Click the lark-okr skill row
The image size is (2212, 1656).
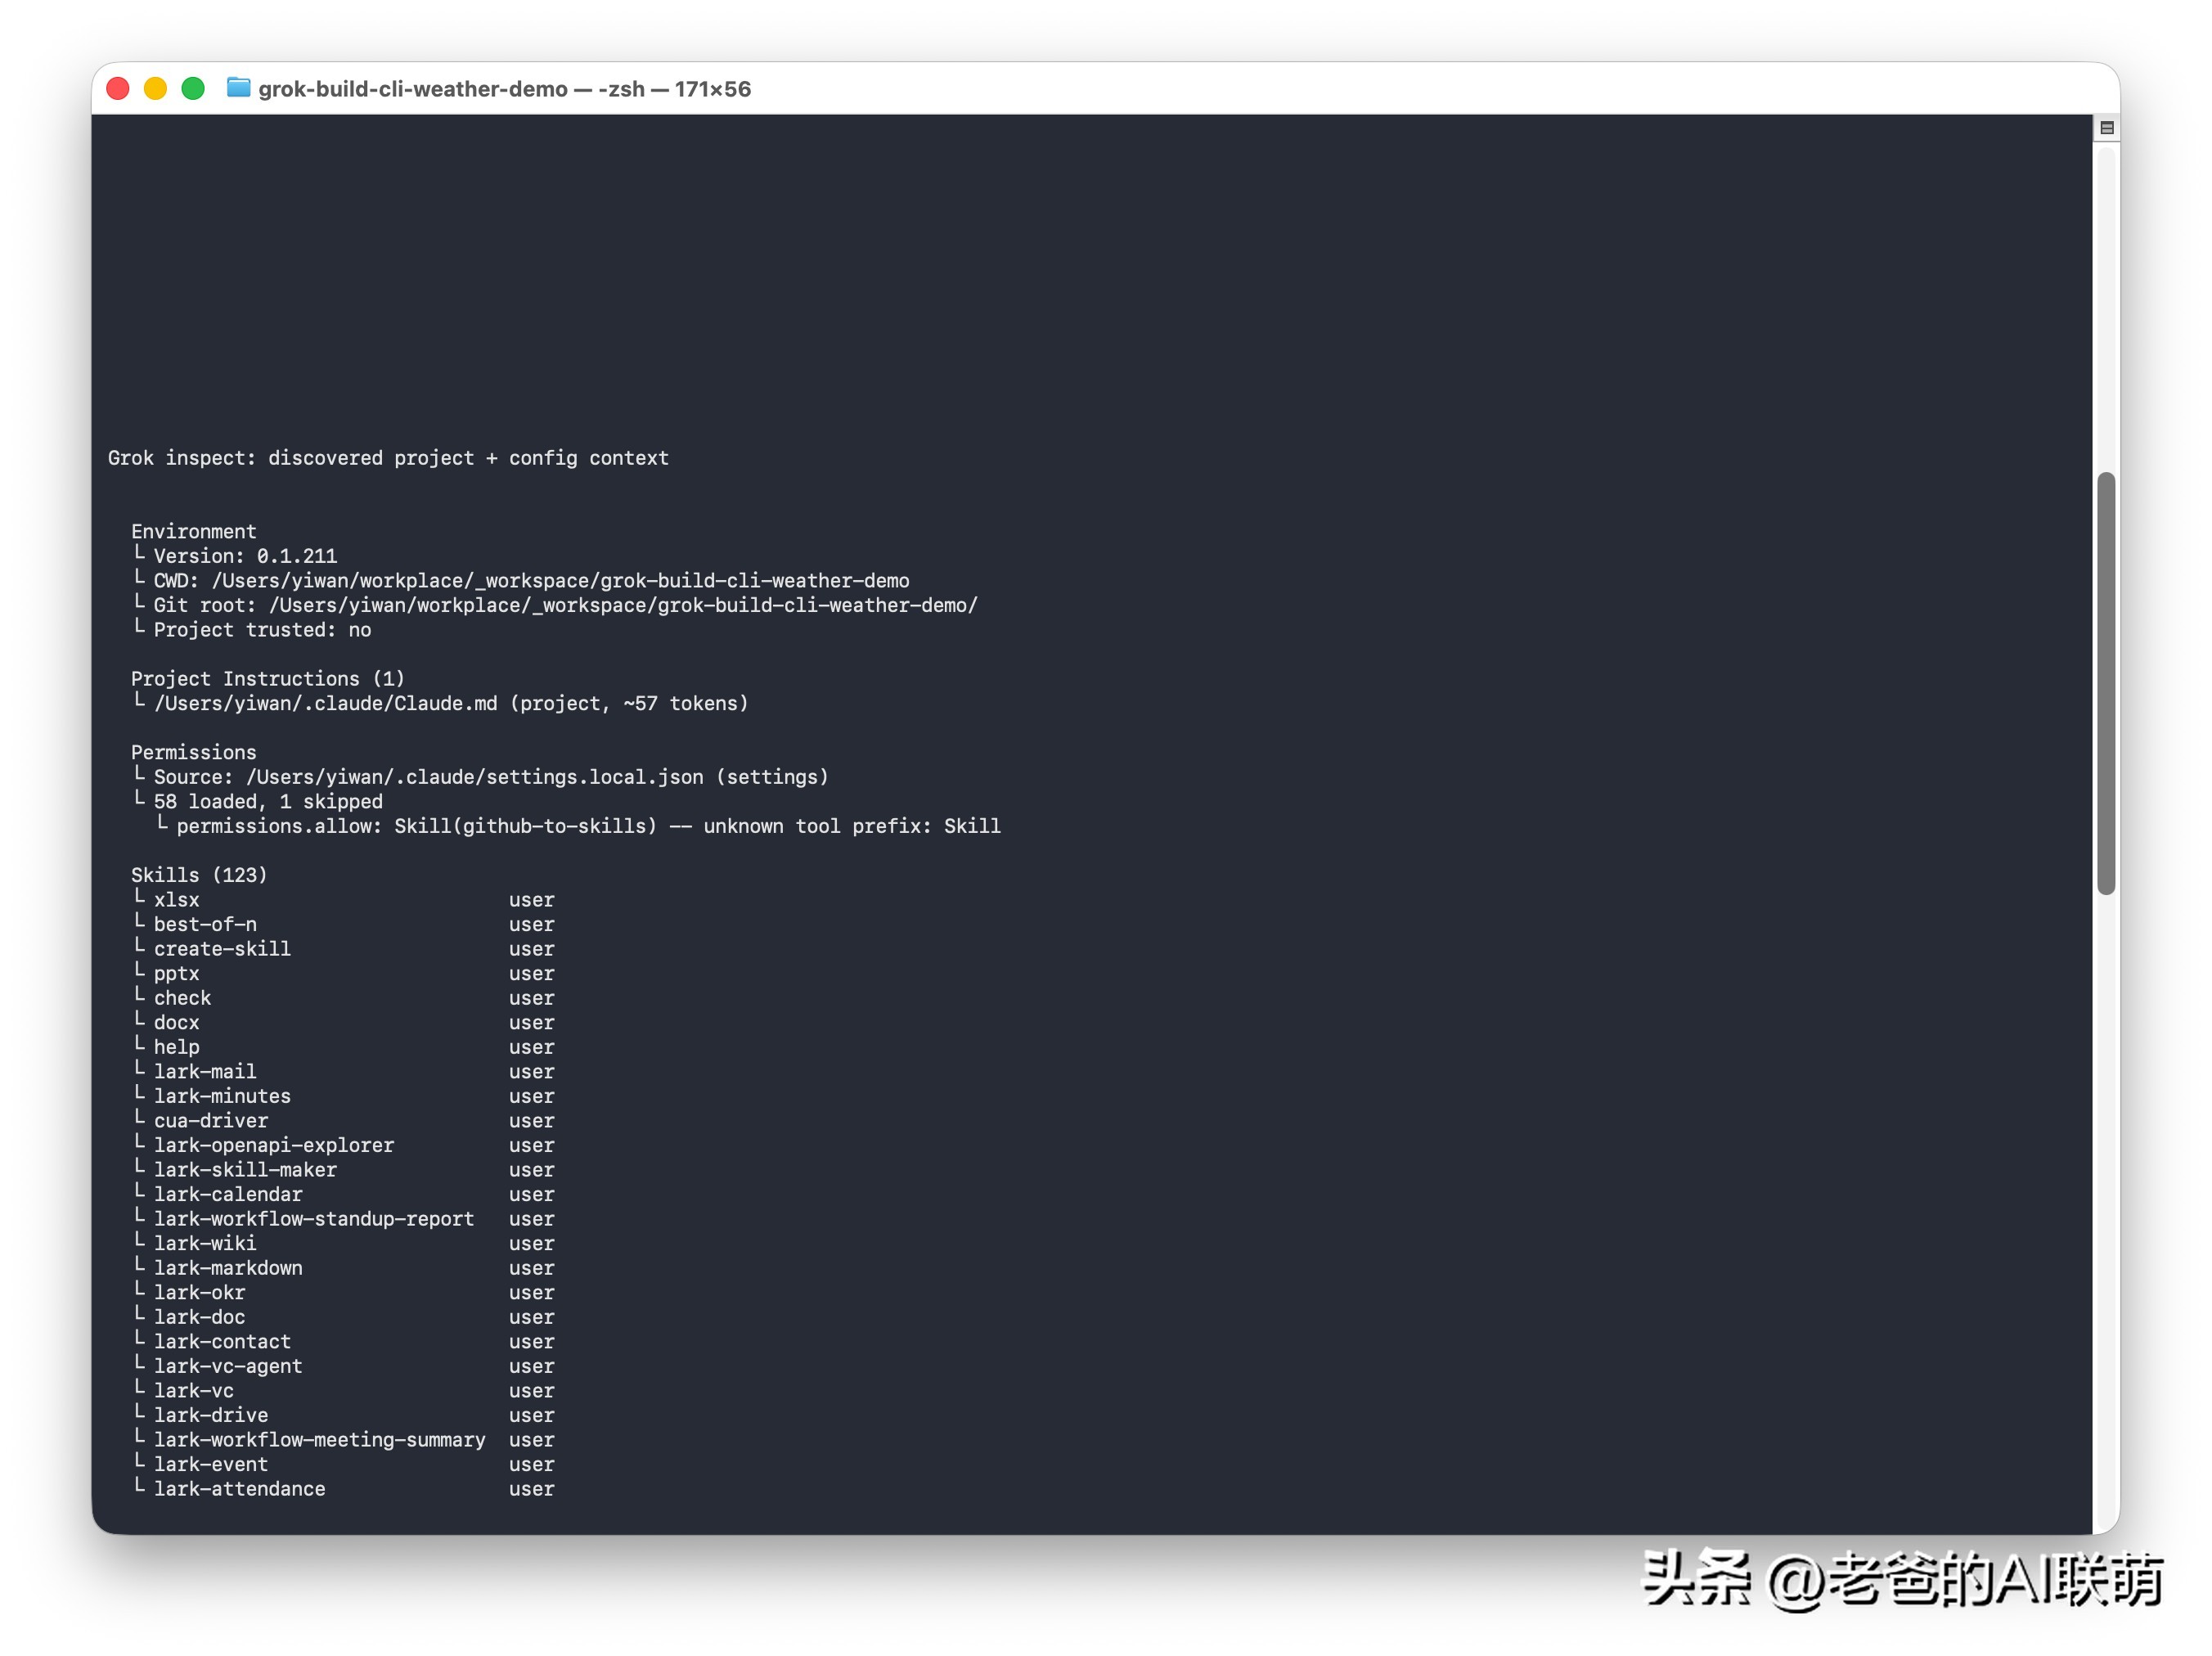(x=344, y=1292)
